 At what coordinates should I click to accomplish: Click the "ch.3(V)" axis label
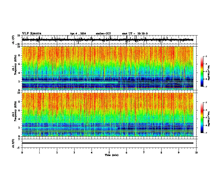13,144
